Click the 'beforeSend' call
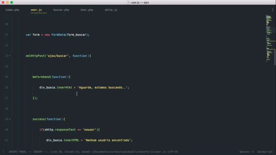This screenshot has height=155, width=276. point(41,77)
